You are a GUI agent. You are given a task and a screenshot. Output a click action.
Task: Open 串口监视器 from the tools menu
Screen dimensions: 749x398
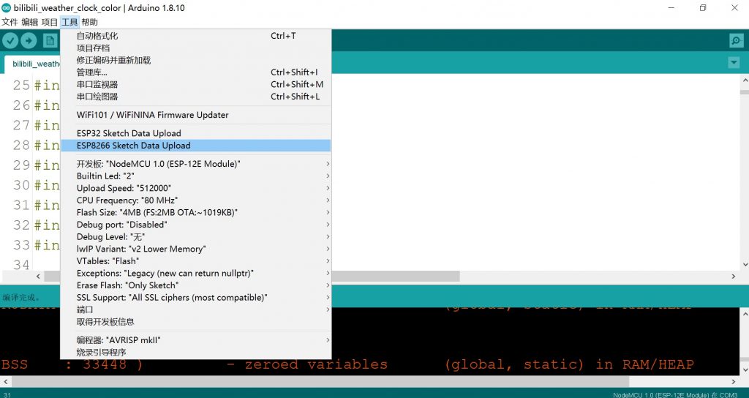tap(97, 84)
